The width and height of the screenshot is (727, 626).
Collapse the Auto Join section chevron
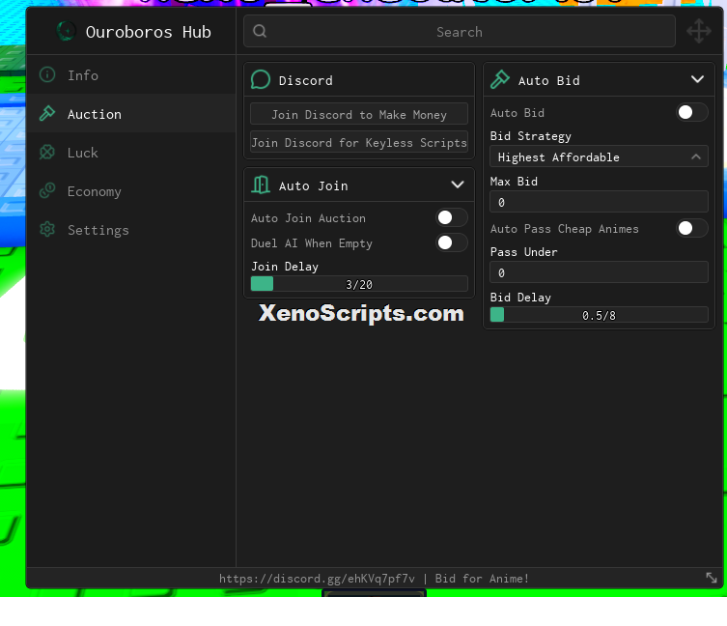[458, 185]
